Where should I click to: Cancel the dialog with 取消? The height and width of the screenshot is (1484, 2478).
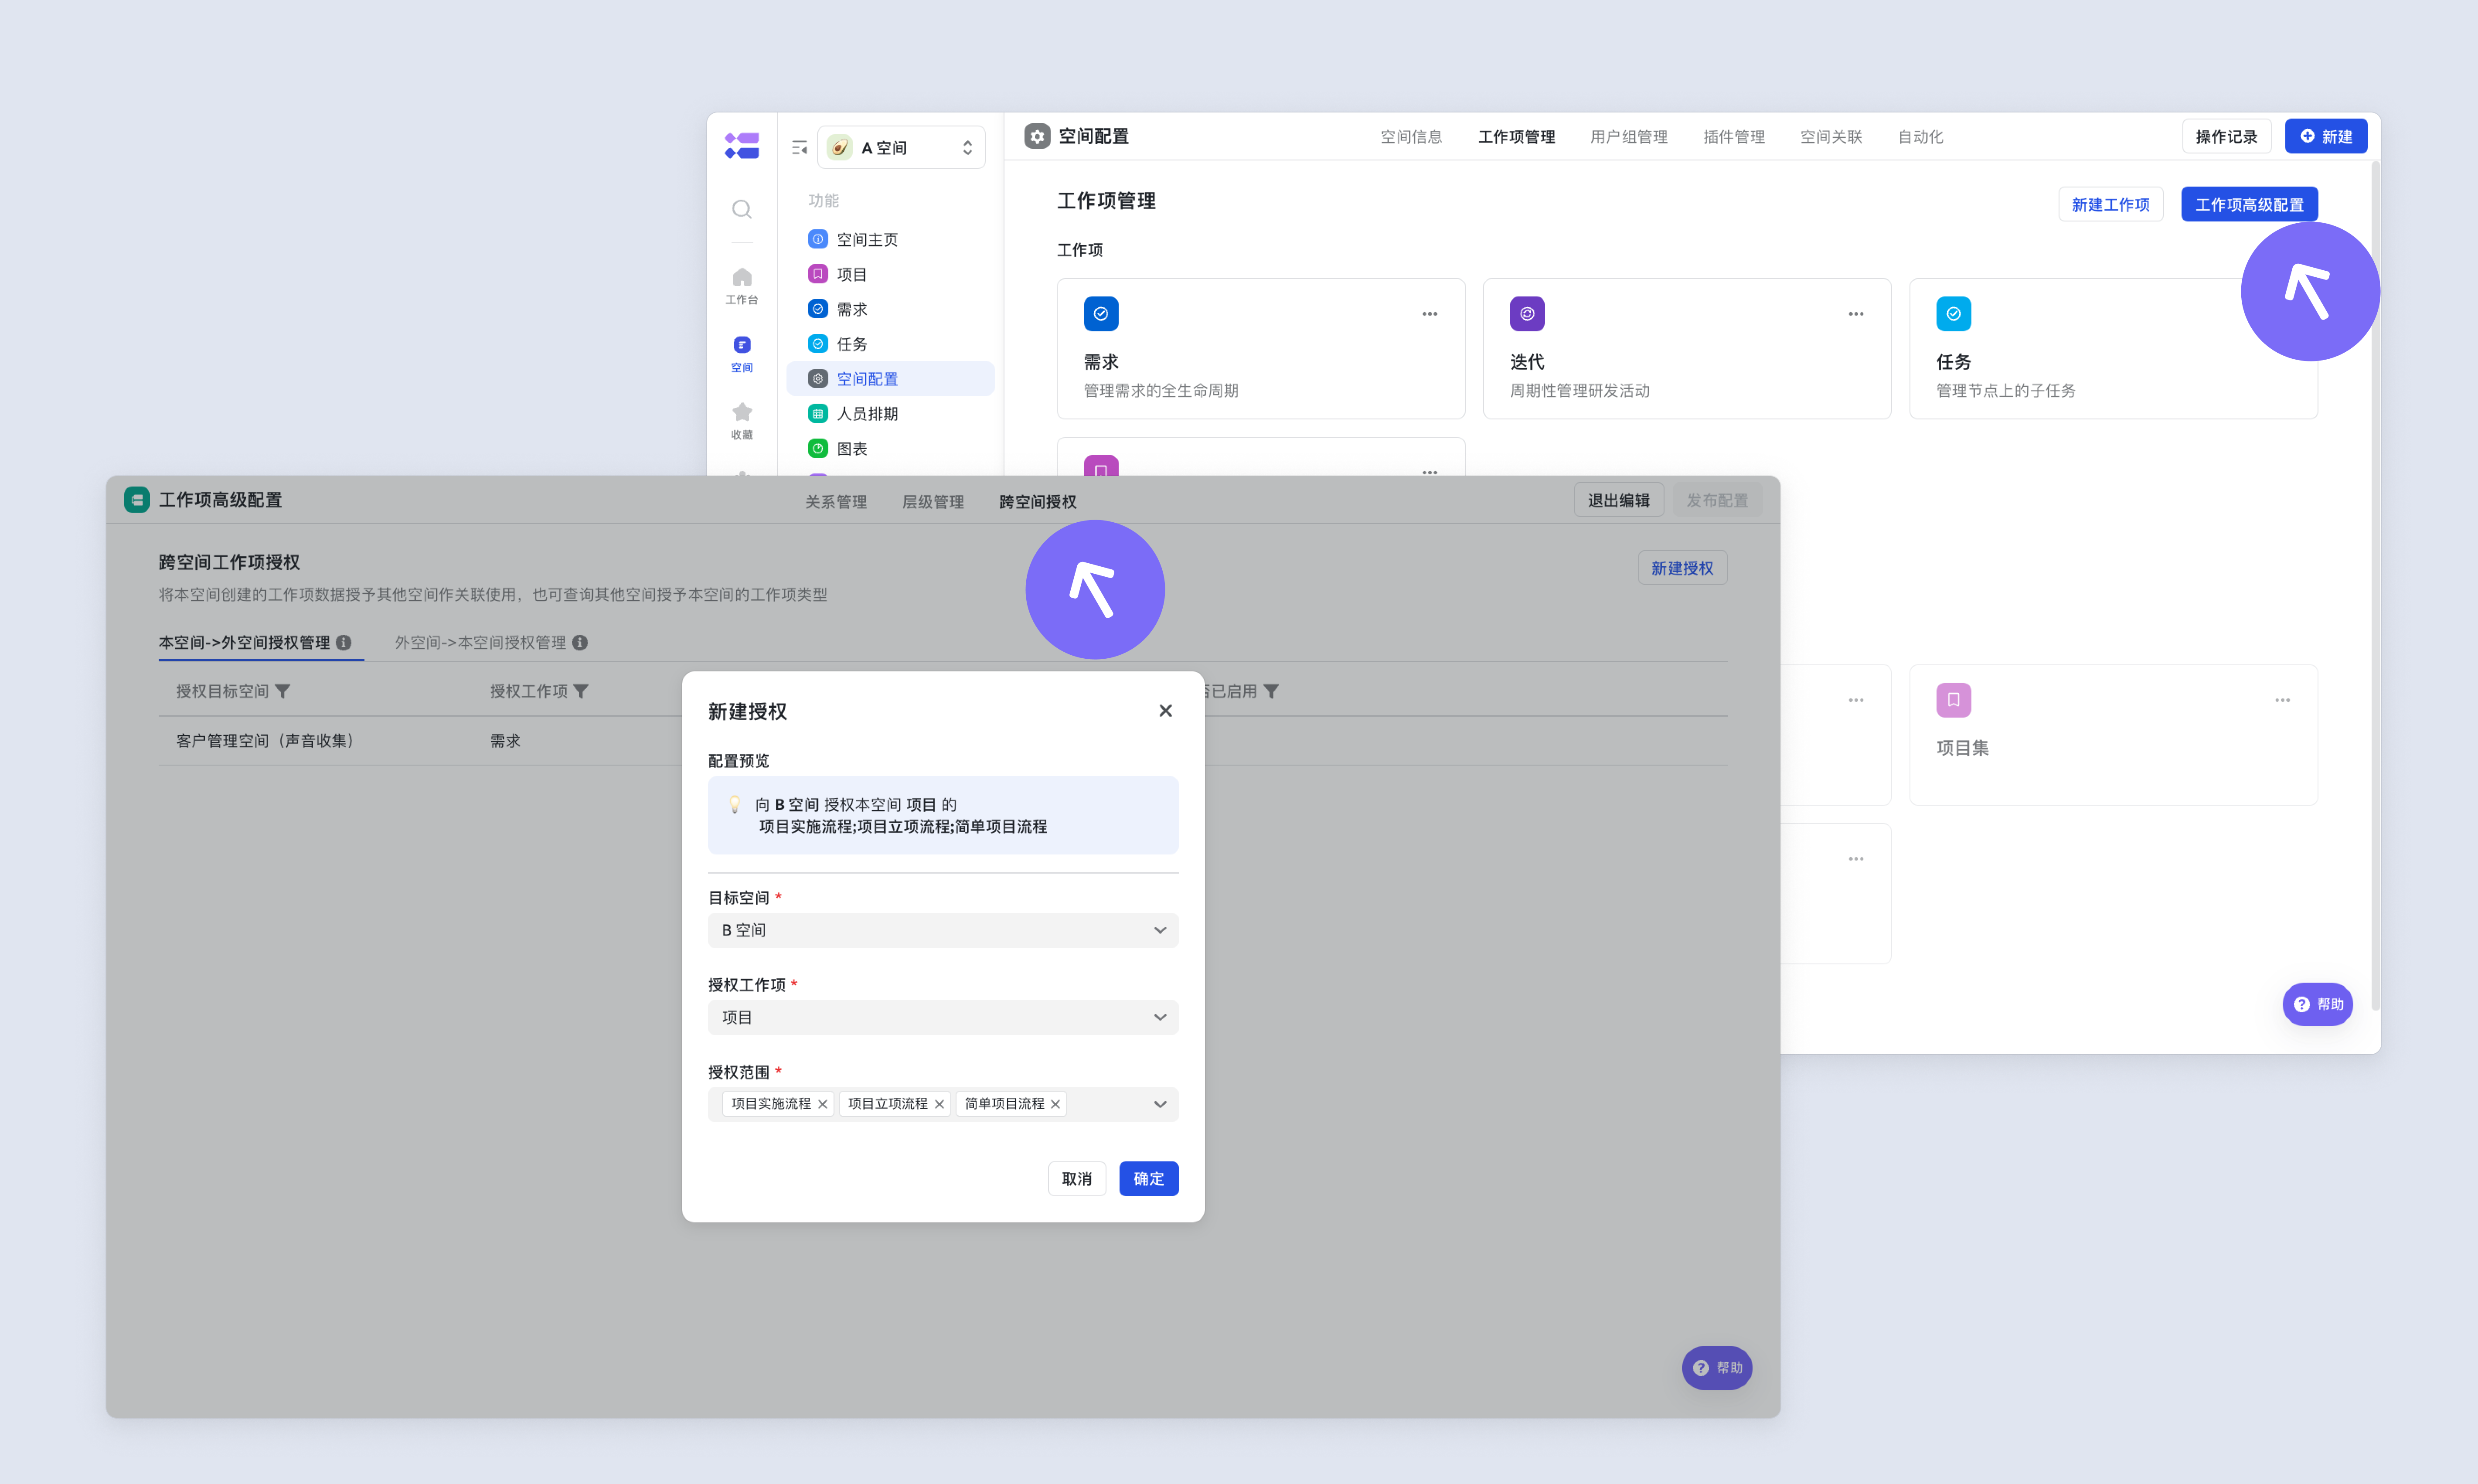coord(1076,1178)
